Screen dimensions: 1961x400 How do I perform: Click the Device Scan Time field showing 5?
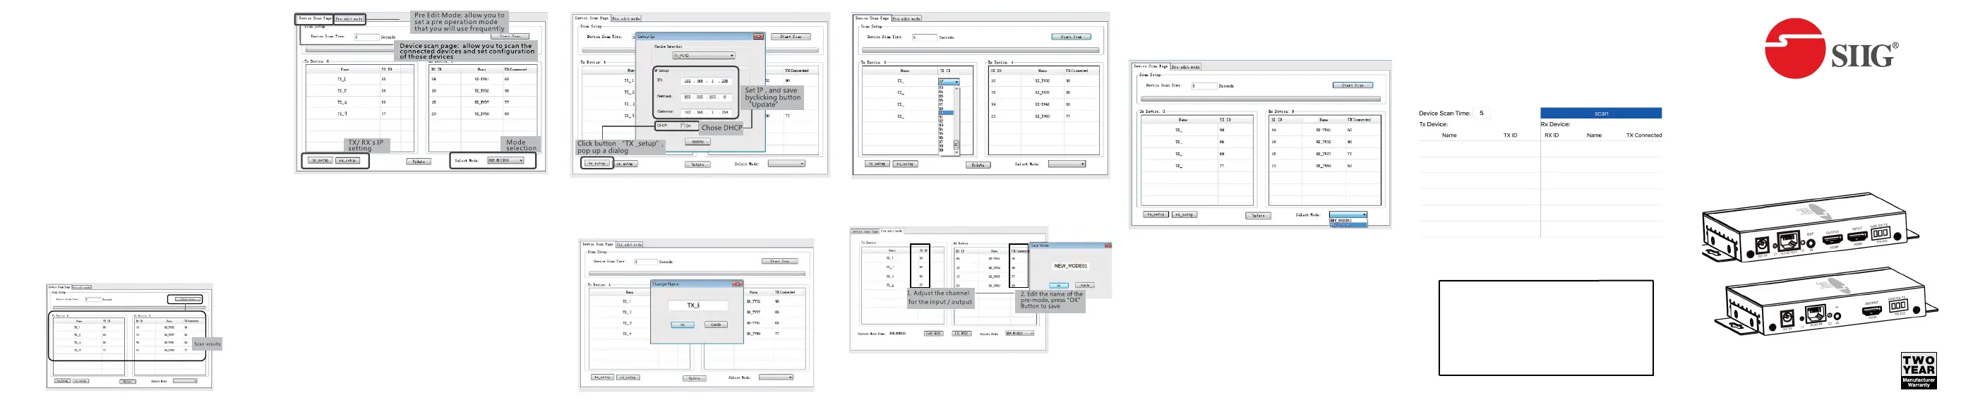[1482, 114]
